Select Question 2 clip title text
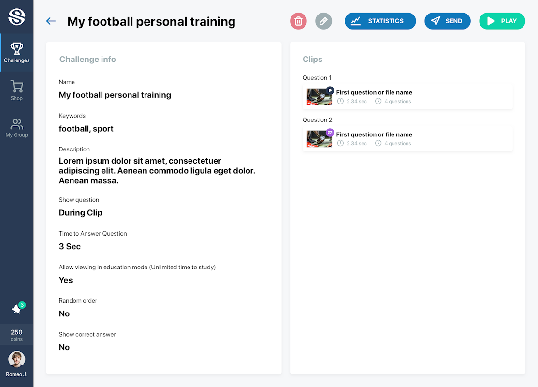The width and height of the screenshot is (538, 387). pyautogui.click(x=374, y=134)
